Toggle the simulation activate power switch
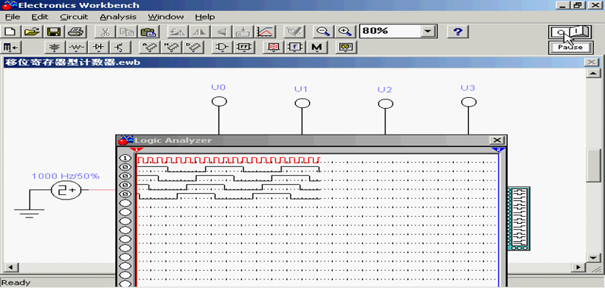Image resolution: width=605 pixels, height=288 pixels. click(569, 32)
